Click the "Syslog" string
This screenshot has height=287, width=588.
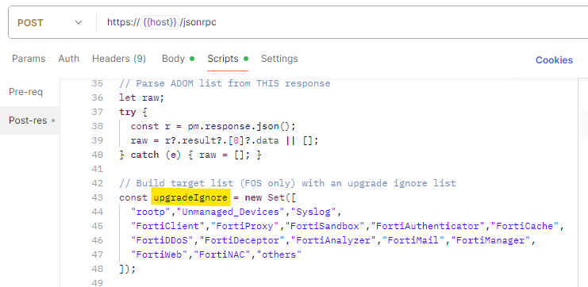click(313, 212)
